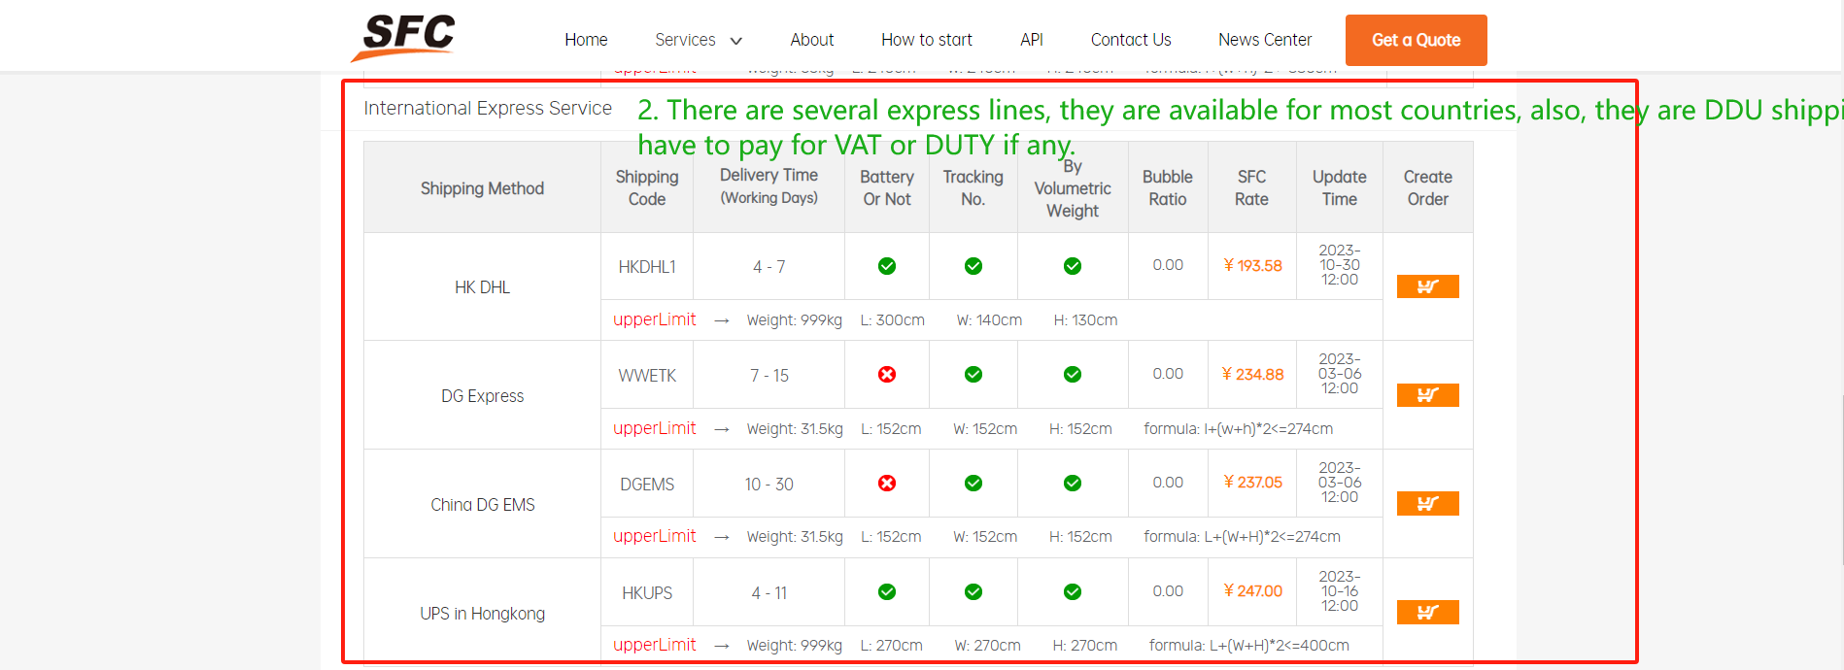
Task: Click the Shipping Code column header
Action: point(647,187)
